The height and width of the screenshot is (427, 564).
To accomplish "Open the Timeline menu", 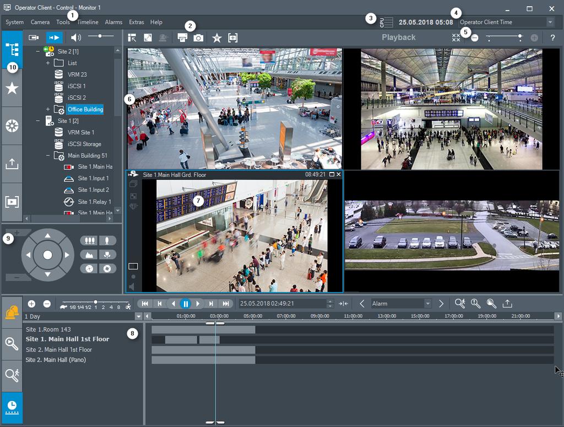I will click(x=88, y=22).
